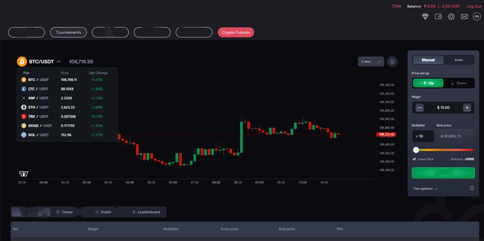Open chart settings gear beside 5 min
Viewport: 484px width, 241px height.
(392, 61)
